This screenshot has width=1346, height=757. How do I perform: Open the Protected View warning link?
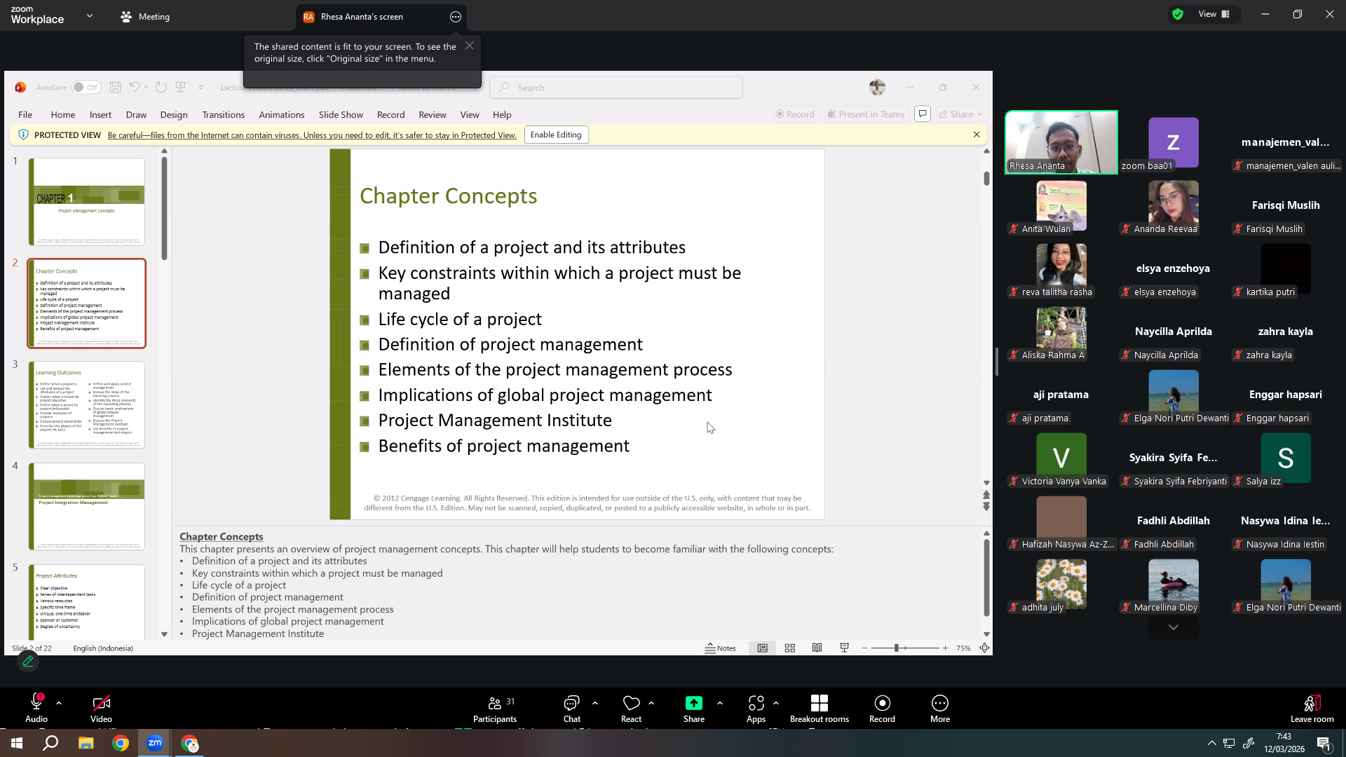(x=312, y=135)
